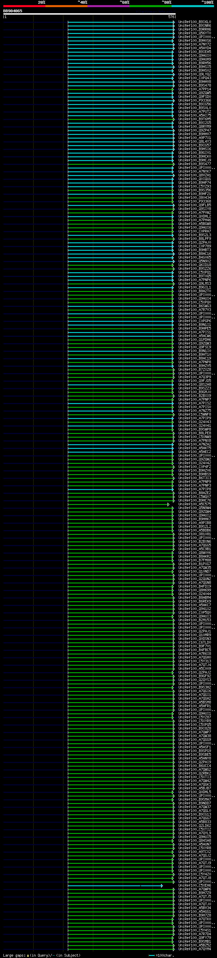Select hit label UniRef100_A7PIP8

[x=194, y=489]
